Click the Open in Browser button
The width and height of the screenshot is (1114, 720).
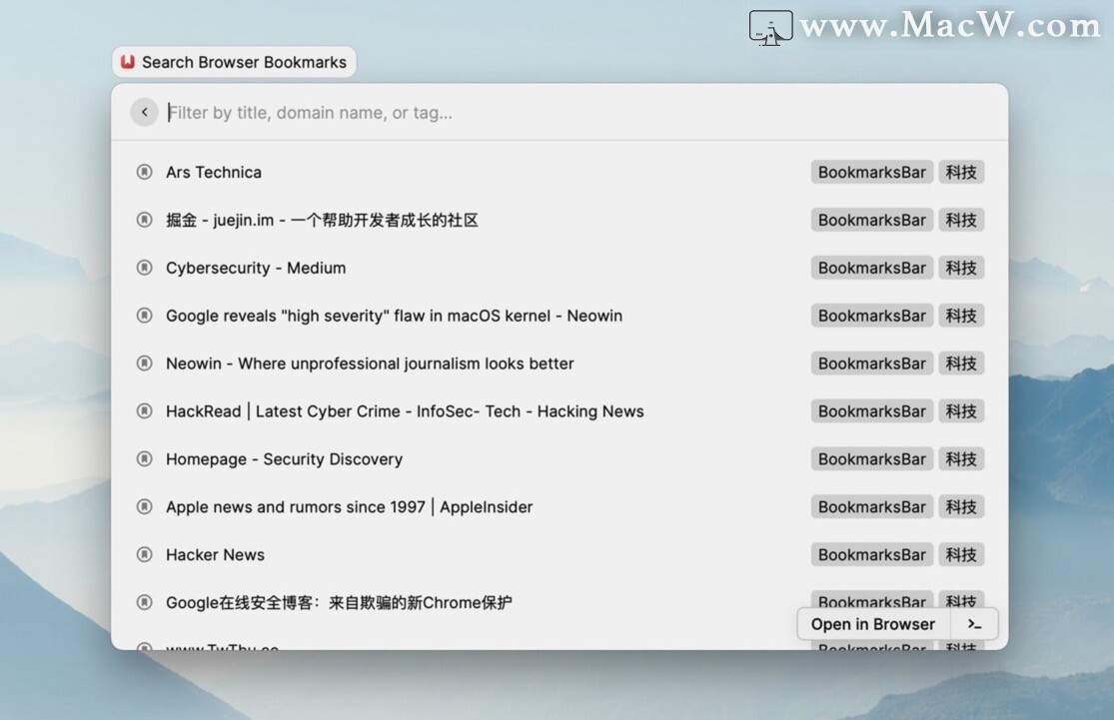(872, 624)
